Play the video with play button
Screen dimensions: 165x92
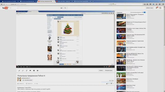pyautogui.click(x=18, y=67)
